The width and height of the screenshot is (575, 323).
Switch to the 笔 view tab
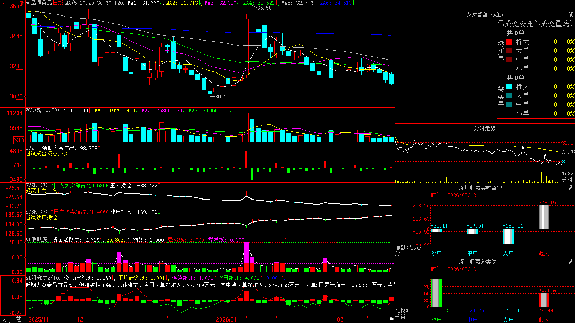pos(571,14)
